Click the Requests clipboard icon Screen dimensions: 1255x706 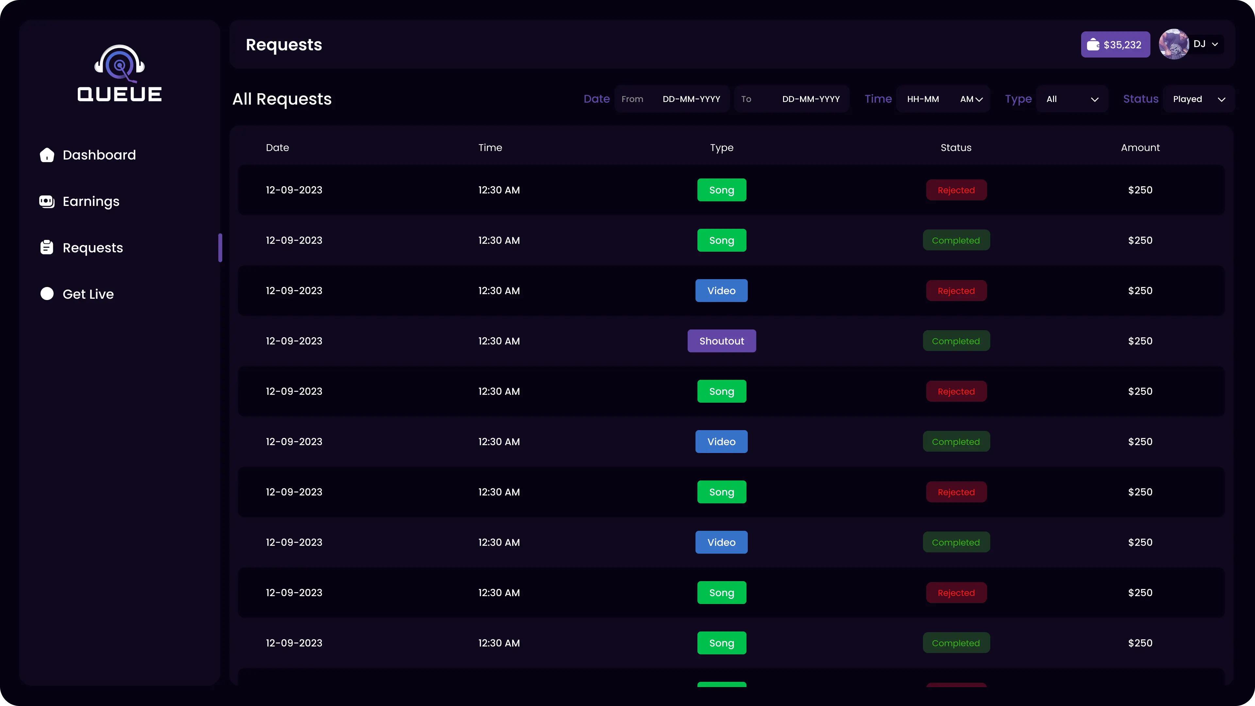[x=47, y=247]
